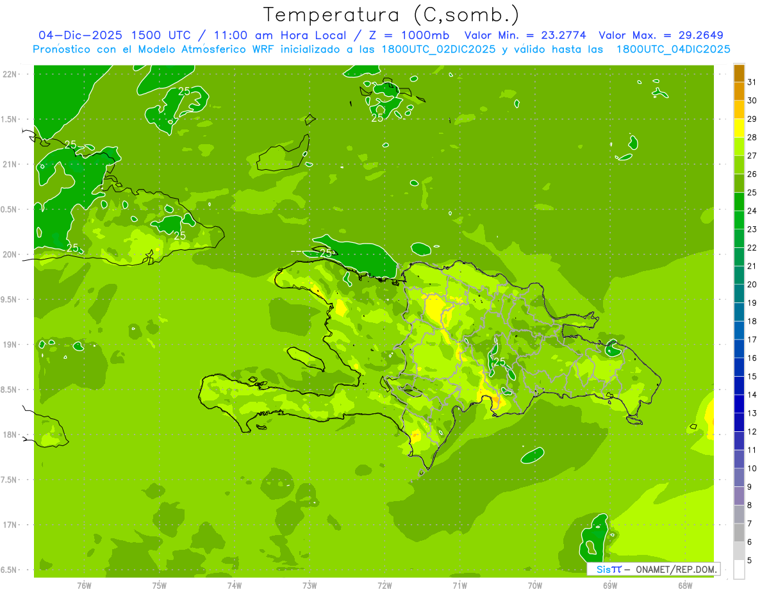
Task: Click the color scale label '27'
Action: pyautogui.click(x=752, y=156)
